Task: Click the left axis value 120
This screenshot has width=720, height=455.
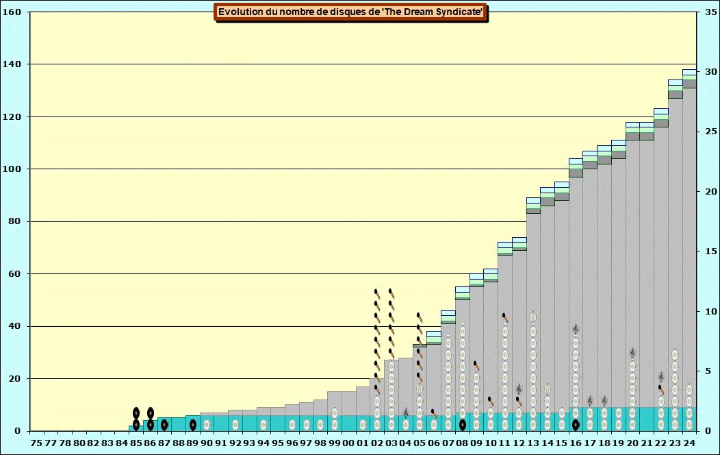Action: click(11, 116)
